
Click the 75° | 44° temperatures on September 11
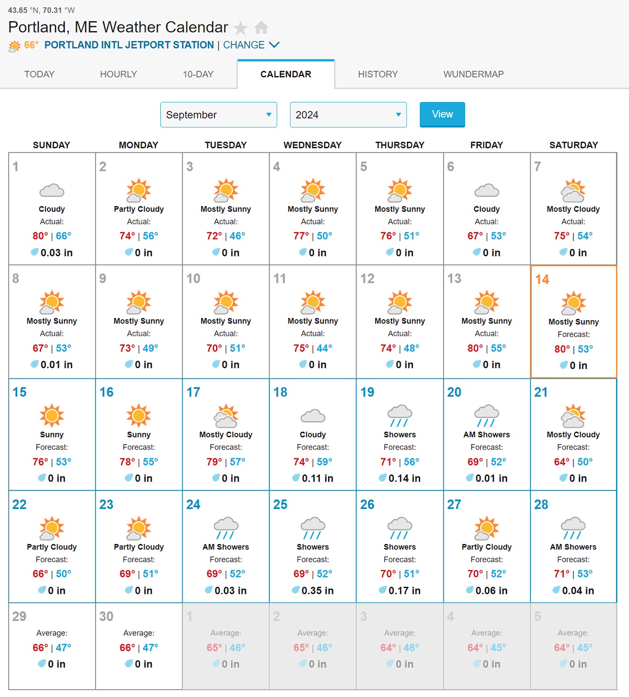[313, 348]
